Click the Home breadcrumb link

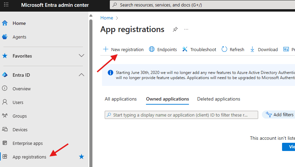point(106,18)
